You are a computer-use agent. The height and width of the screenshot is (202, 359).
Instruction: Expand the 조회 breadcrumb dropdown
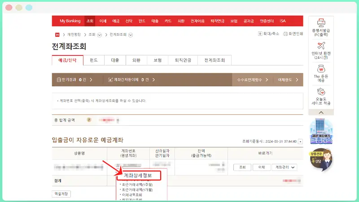(x=99, y=35)
